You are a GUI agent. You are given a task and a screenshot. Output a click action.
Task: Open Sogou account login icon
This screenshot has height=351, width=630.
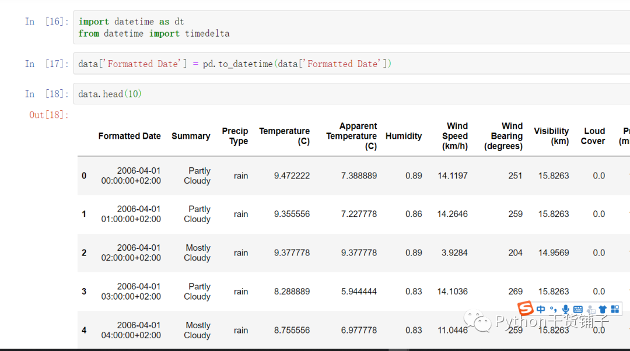pos(590,309)
